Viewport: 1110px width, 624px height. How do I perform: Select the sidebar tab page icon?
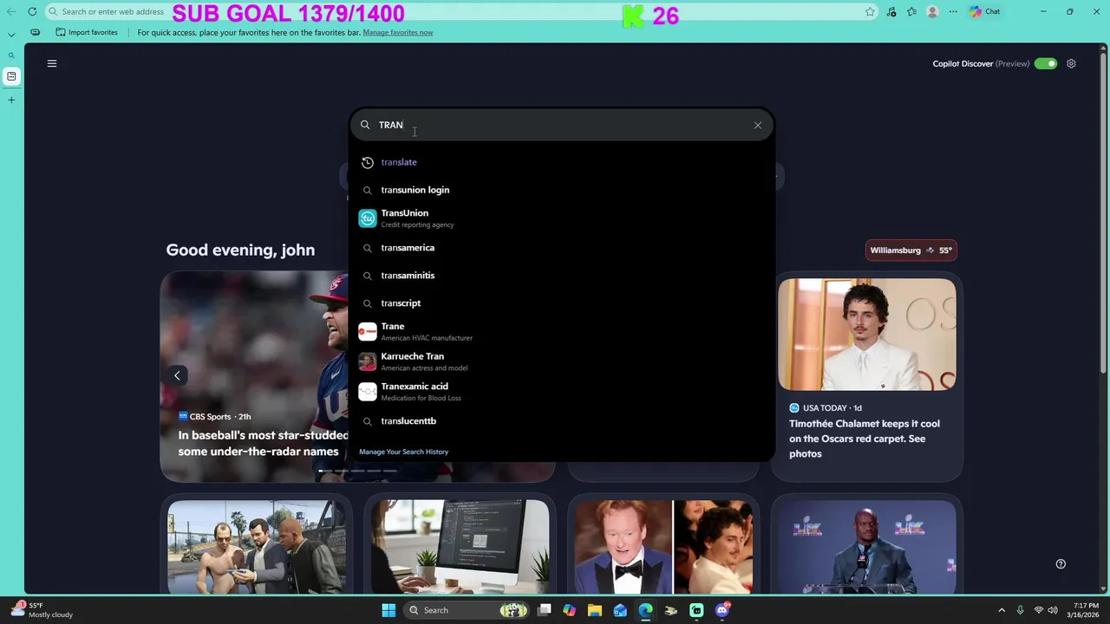click(11, 76)
